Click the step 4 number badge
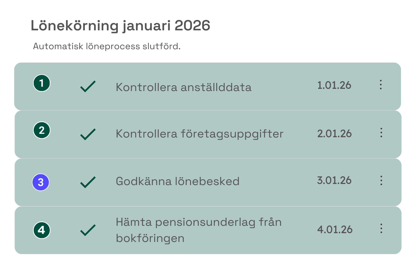 coord(42,230)
